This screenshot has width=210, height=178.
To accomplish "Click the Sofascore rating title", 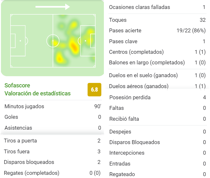I will [37, 89].
